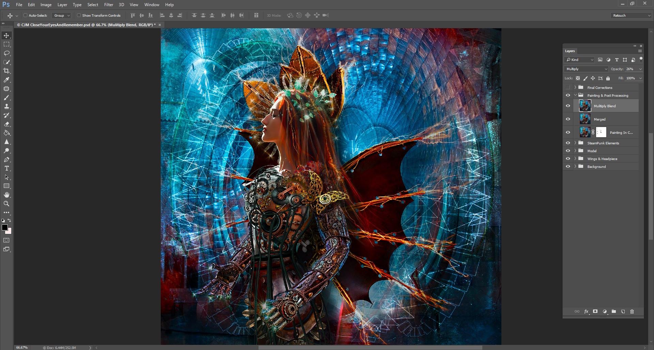This screenshot has height=350, width=654.
Task: Pick the Eyedropper tool
Action: point(6,80)
